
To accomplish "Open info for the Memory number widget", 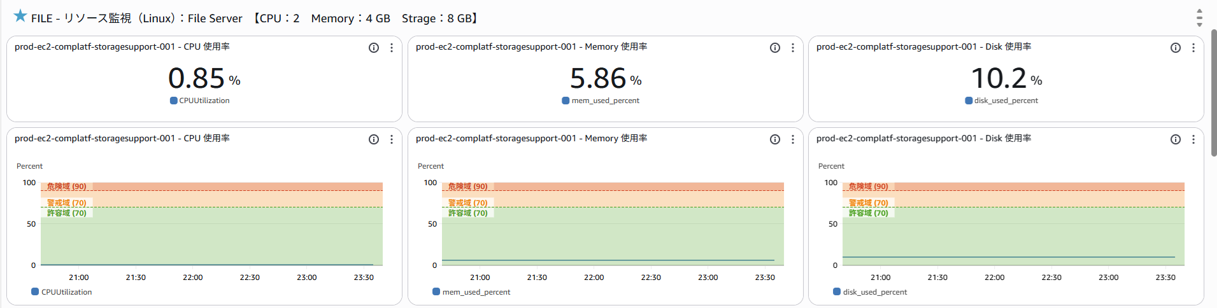I will point(775,48).
